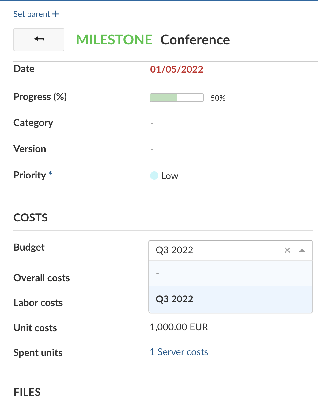This screenshot has height=403, width=318.
Task: Edit the Date value 01/05/2022
Action: (x=176, y=69)
